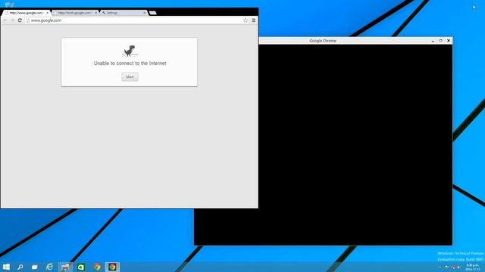
Task: Close the first www.google.com tab
Action: point(47,13)
